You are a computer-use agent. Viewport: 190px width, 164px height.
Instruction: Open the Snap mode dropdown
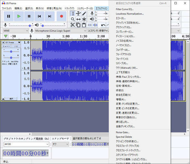coord(60,144)
